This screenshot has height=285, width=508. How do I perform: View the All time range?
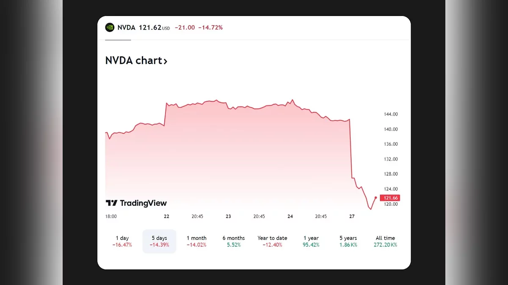point(385,241)
